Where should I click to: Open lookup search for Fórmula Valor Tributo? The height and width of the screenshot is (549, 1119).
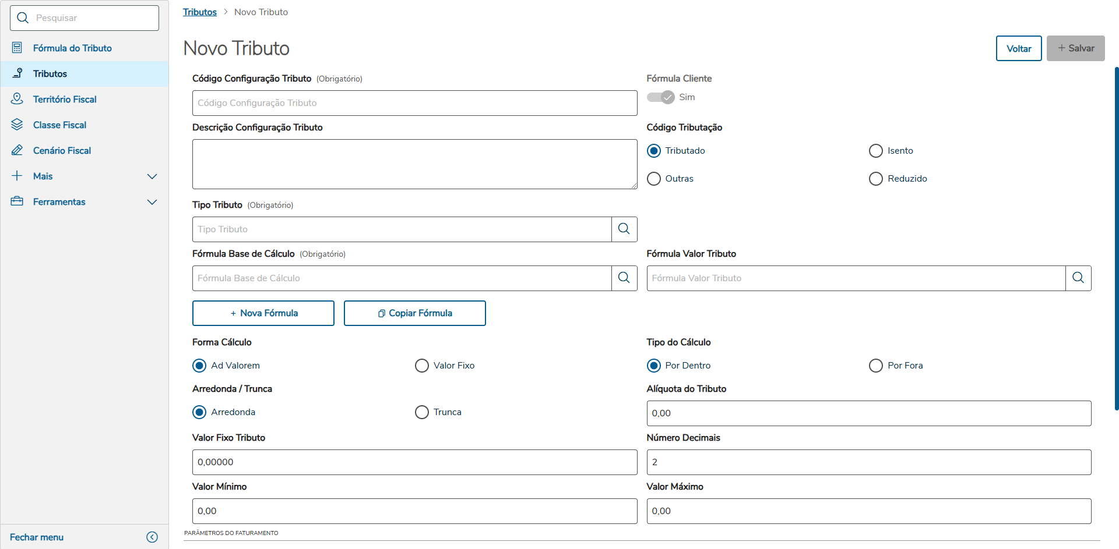pyautogui.click(x=1078, y=278)
